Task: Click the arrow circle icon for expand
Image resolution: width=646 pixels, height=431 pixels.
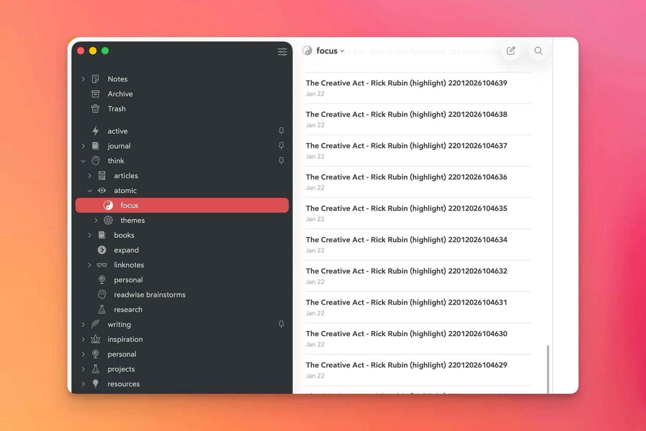Action: [x=102, y=250]
